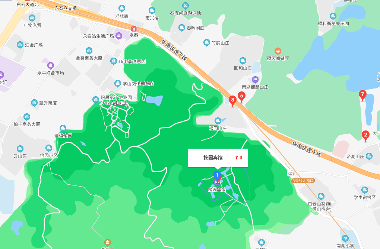Click the 松园宾馆 info popup title

213,158
